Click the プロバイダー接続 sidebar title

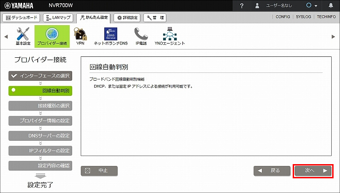click(x=40, y=60)
